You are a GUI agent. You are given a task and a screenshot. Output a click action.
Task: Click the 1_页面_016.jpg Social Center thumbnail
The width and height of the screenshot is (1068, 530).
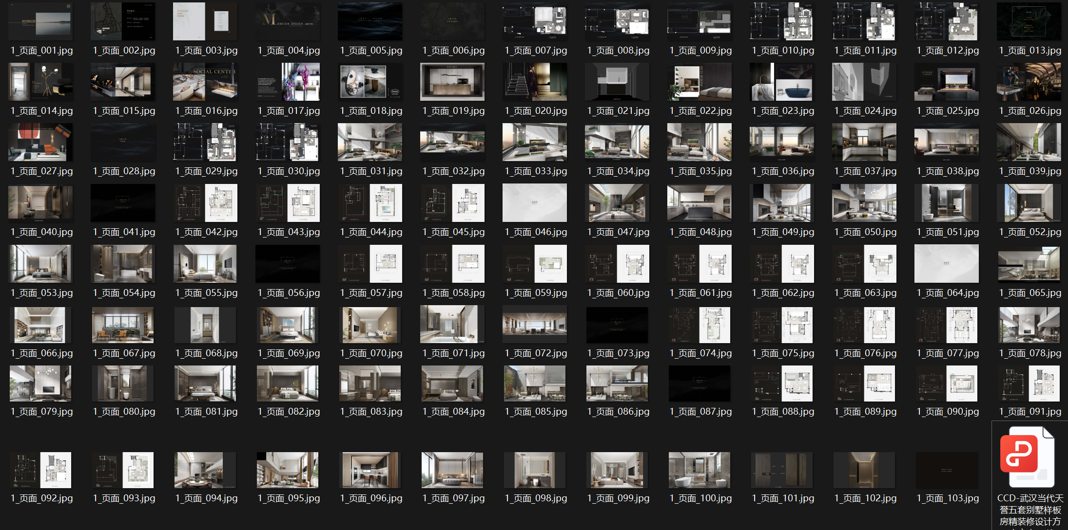click(x=206, y=82)
